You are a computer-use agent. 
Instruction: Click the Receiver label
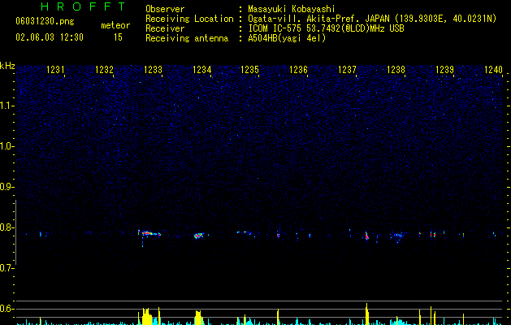(x=165, y=28)
